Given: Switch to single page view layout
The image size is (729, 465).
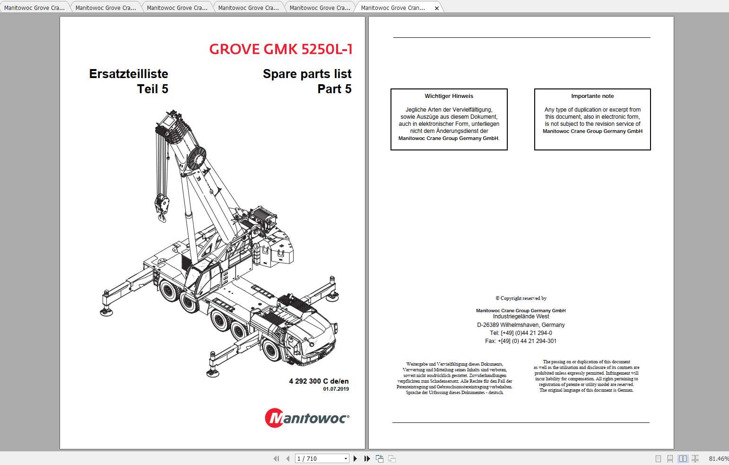Looking at the screenshot, I should pos(658,458).
